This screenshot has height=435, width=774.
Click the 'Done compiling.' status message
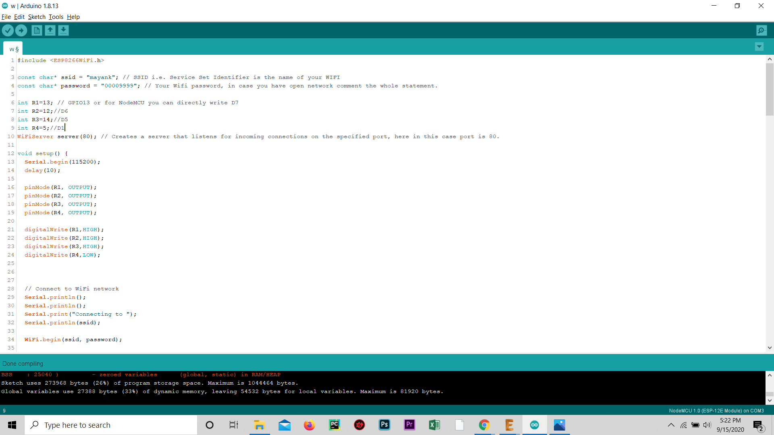(23, 364)
